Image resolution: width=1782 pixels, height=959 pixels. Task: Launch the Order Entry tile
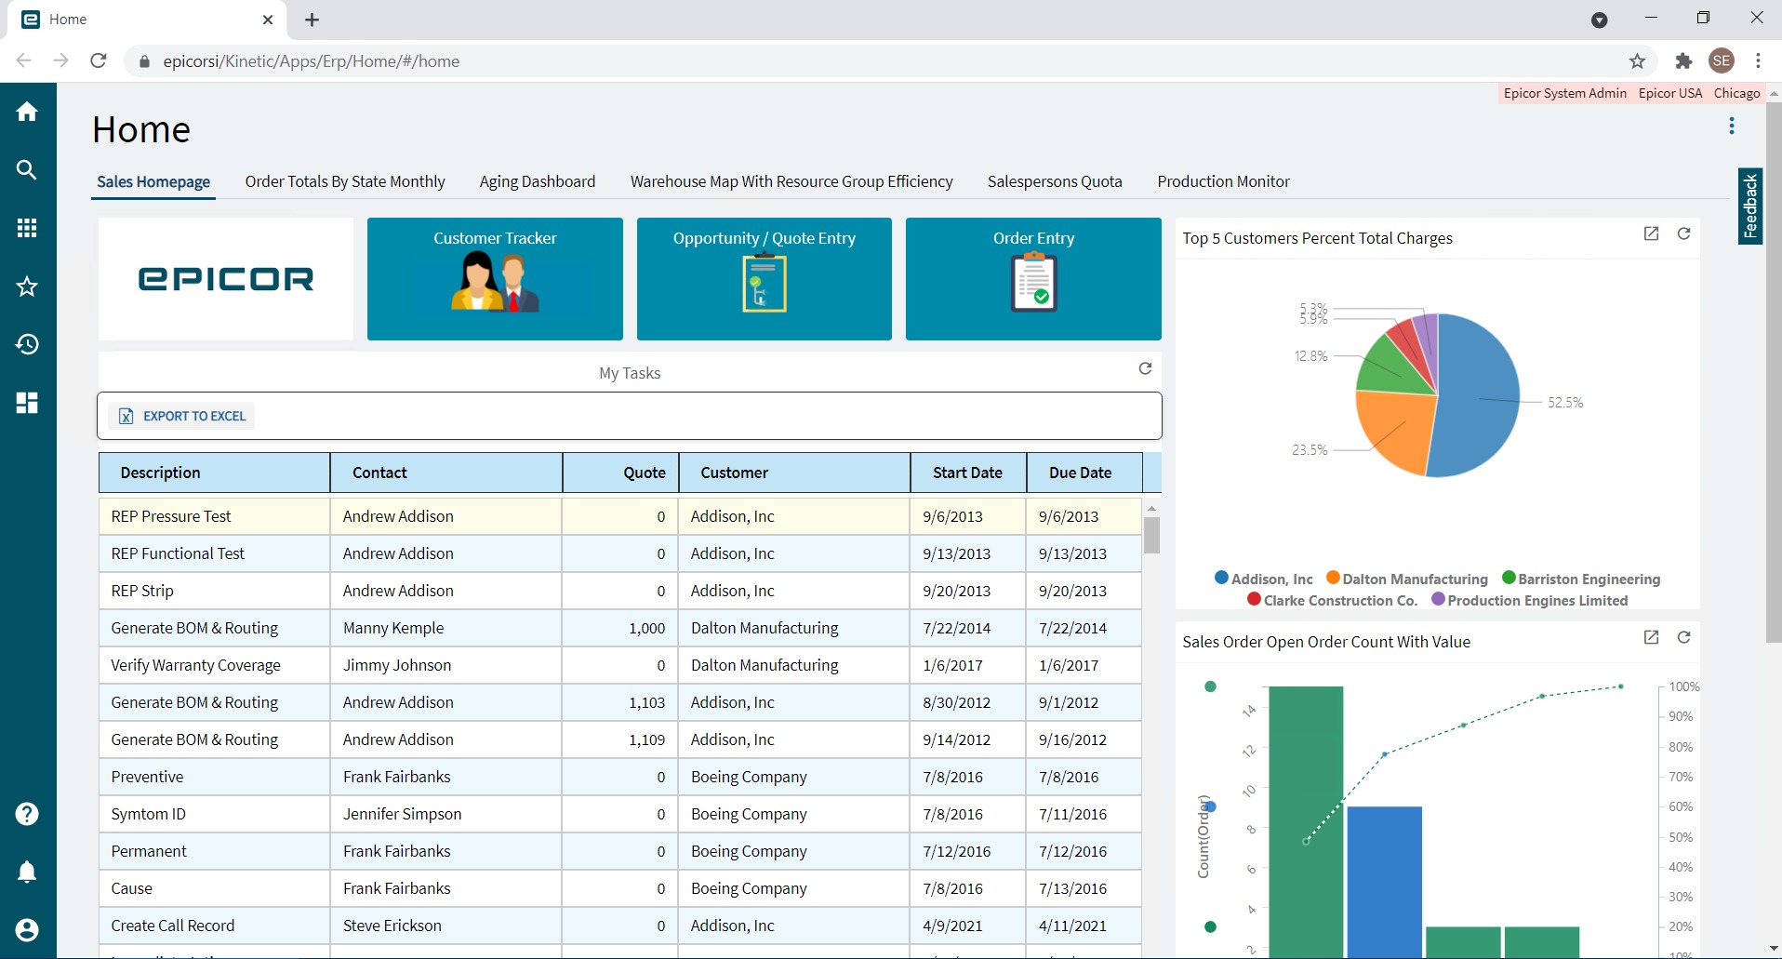[x=1033, y=279]
